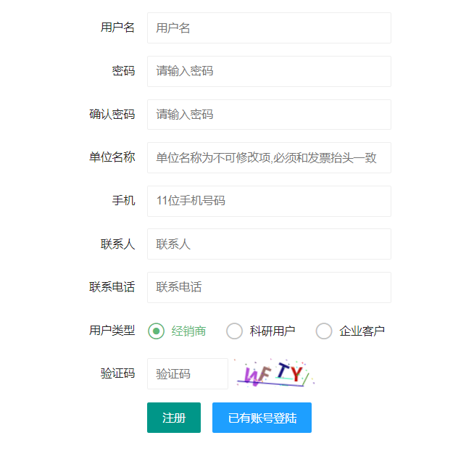This screenshot has height=451, width=474.
Task: Refresh the WFTY captcha image
Action: [275, 373]
